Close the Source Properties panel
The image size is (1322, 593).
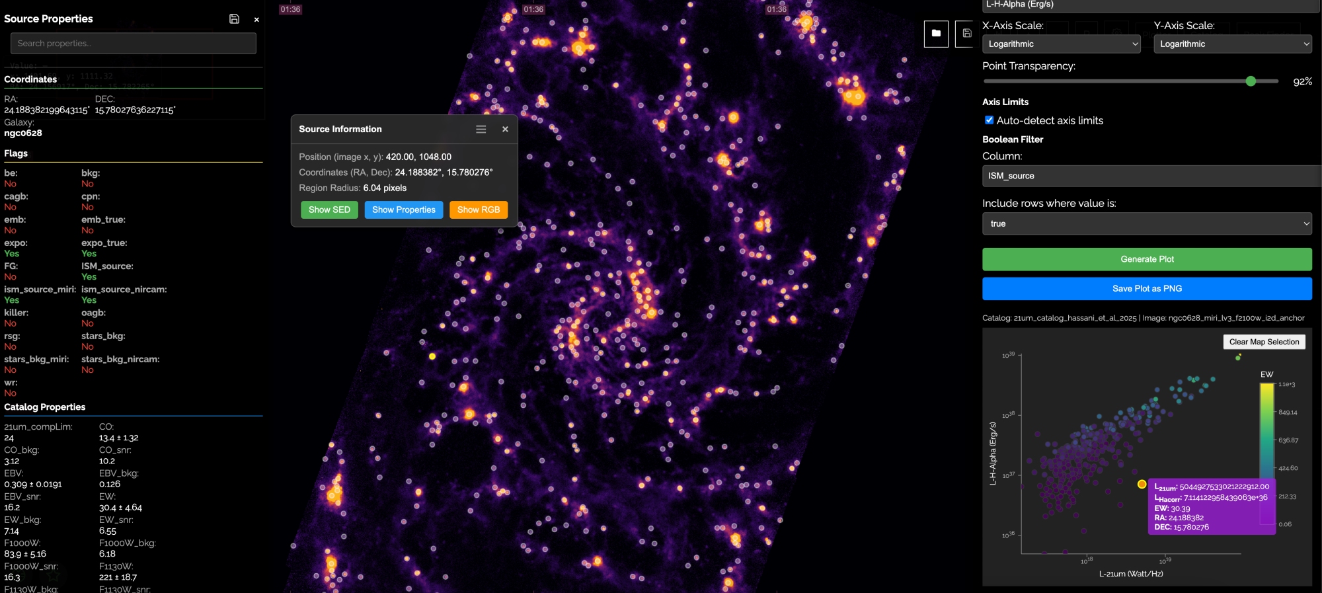coord(256,20)
